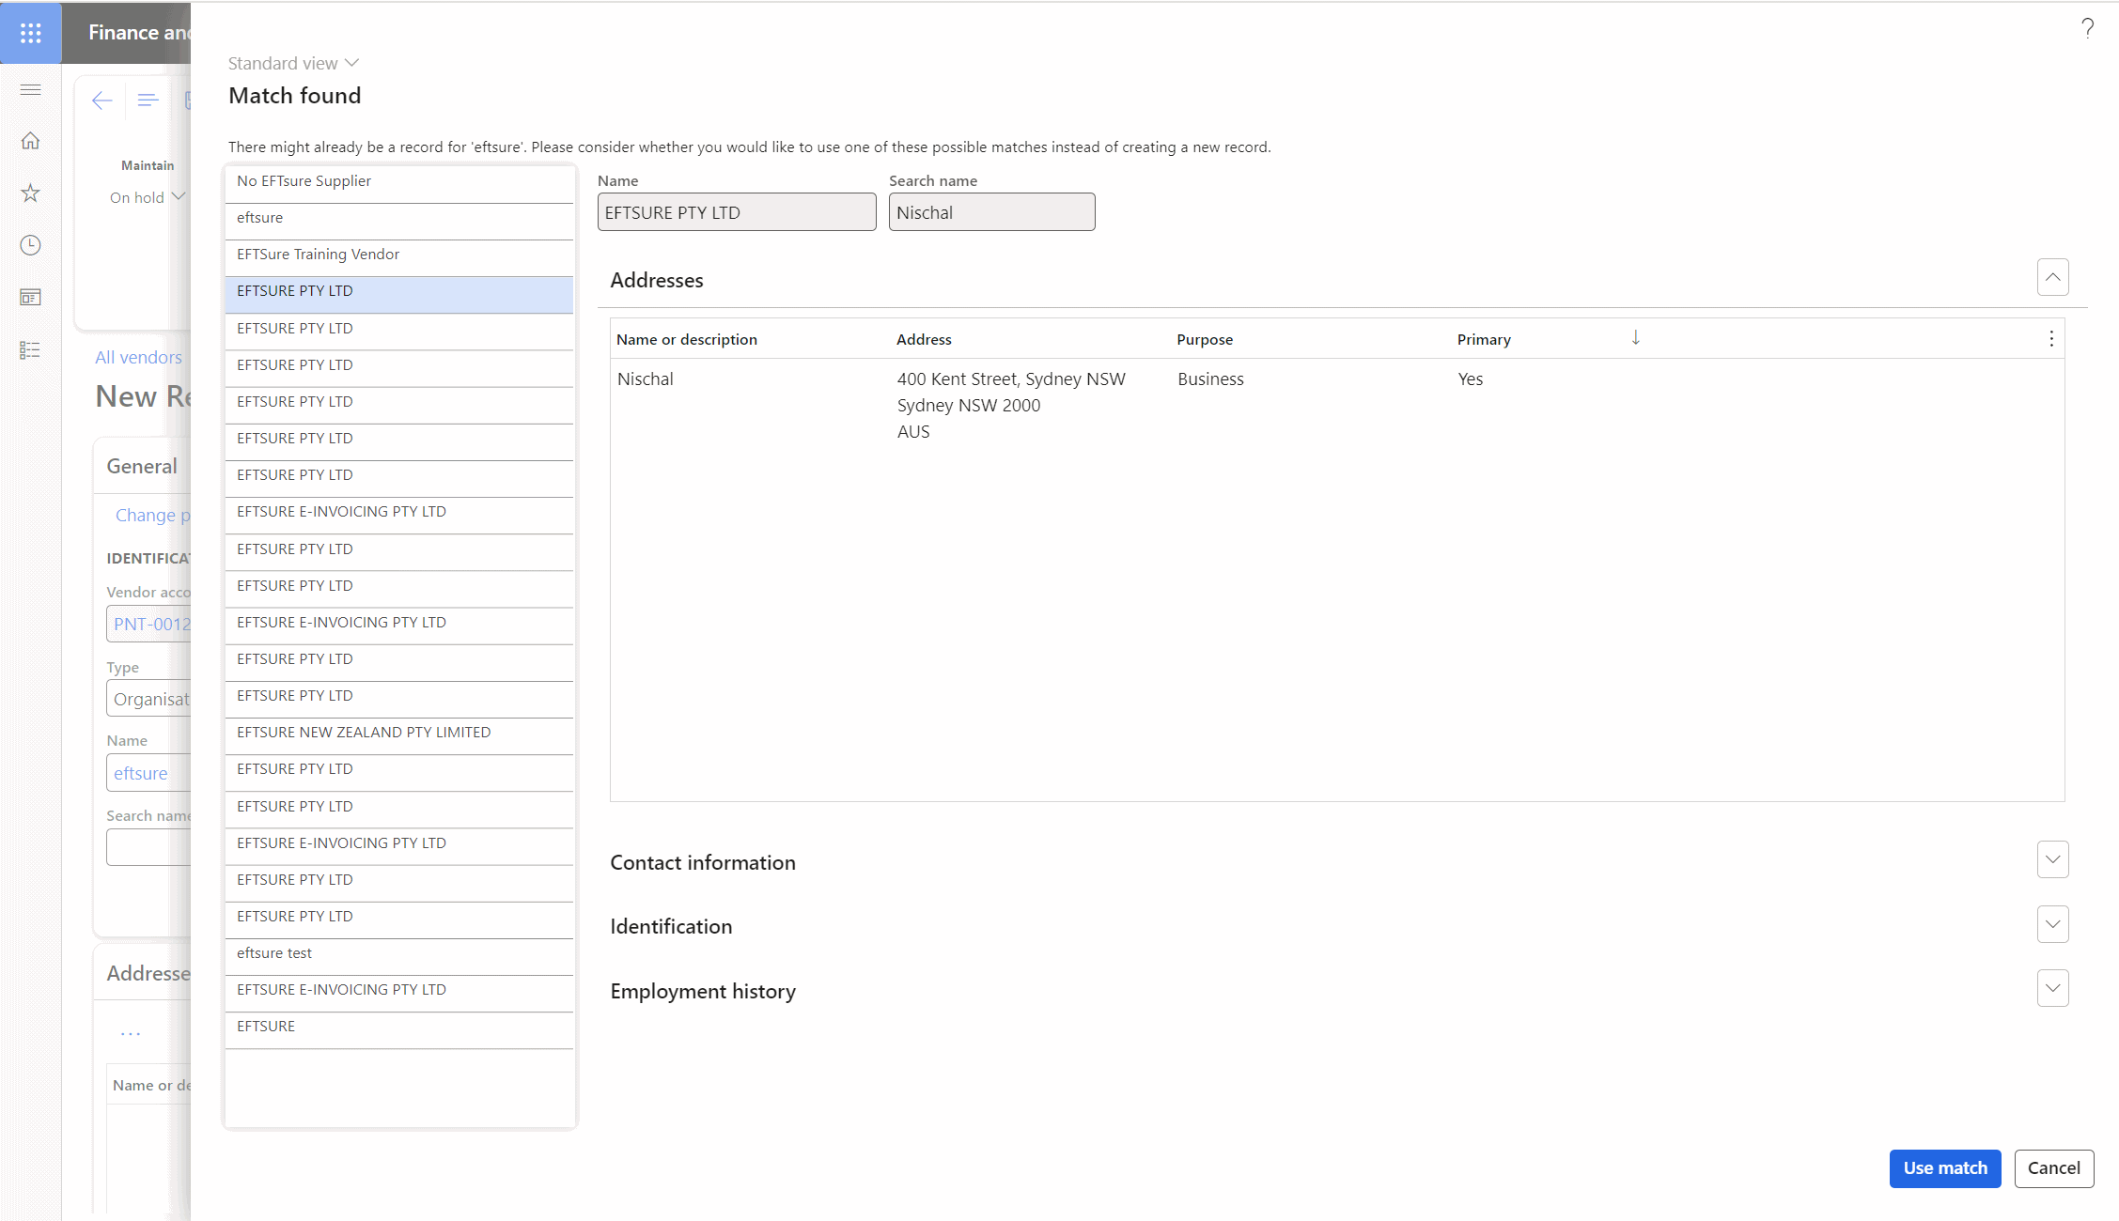The image size is (2119, 1221).
Task: Open the Standard view dropdown
Action: click(293, 63)
